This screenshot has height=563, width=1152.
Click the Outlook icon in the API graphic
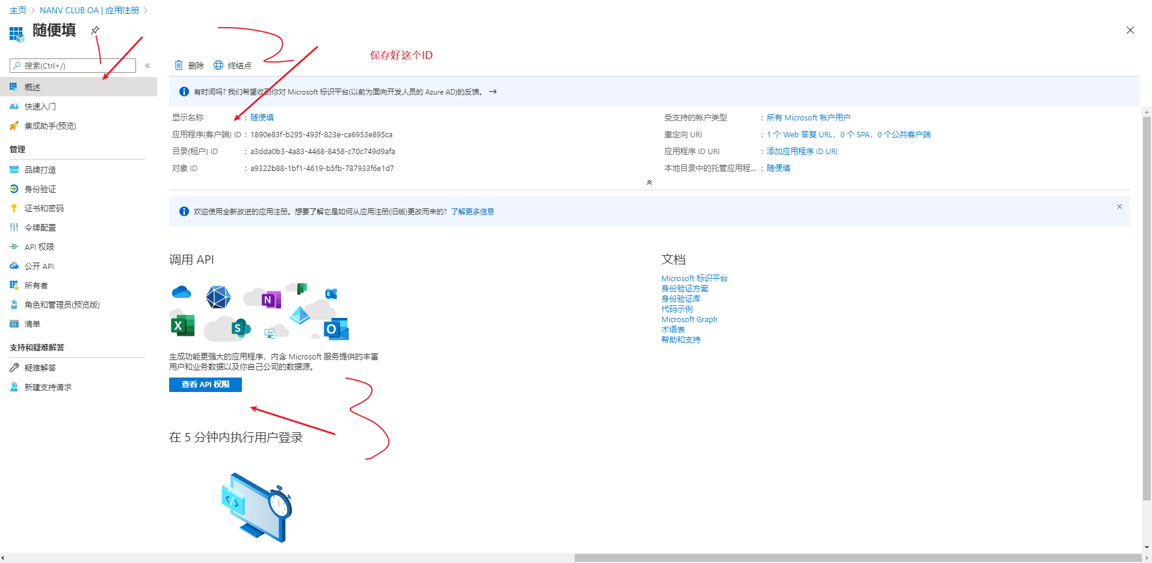[336, 329]
